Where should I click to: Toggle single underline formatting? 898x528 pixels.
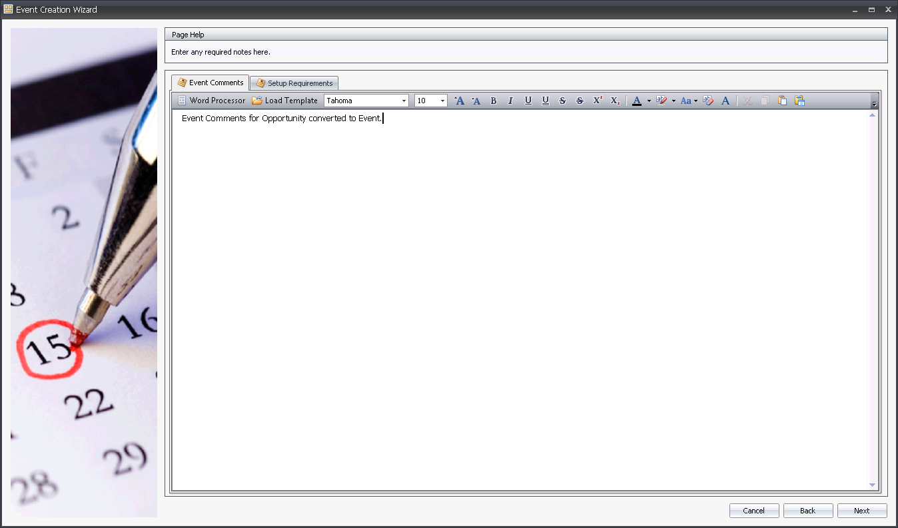(x=528, y=101)
